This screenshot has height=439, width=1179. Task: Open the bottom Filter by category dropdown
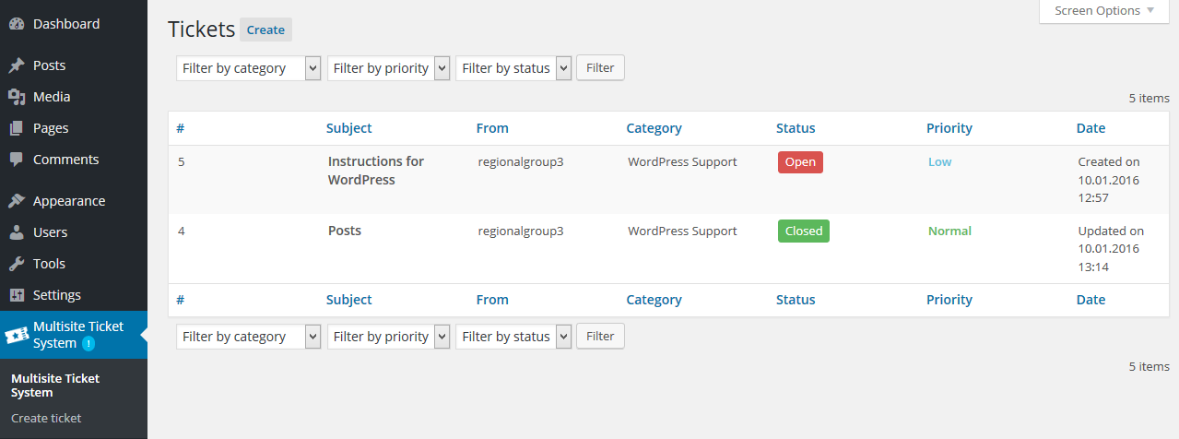(248, 337)
